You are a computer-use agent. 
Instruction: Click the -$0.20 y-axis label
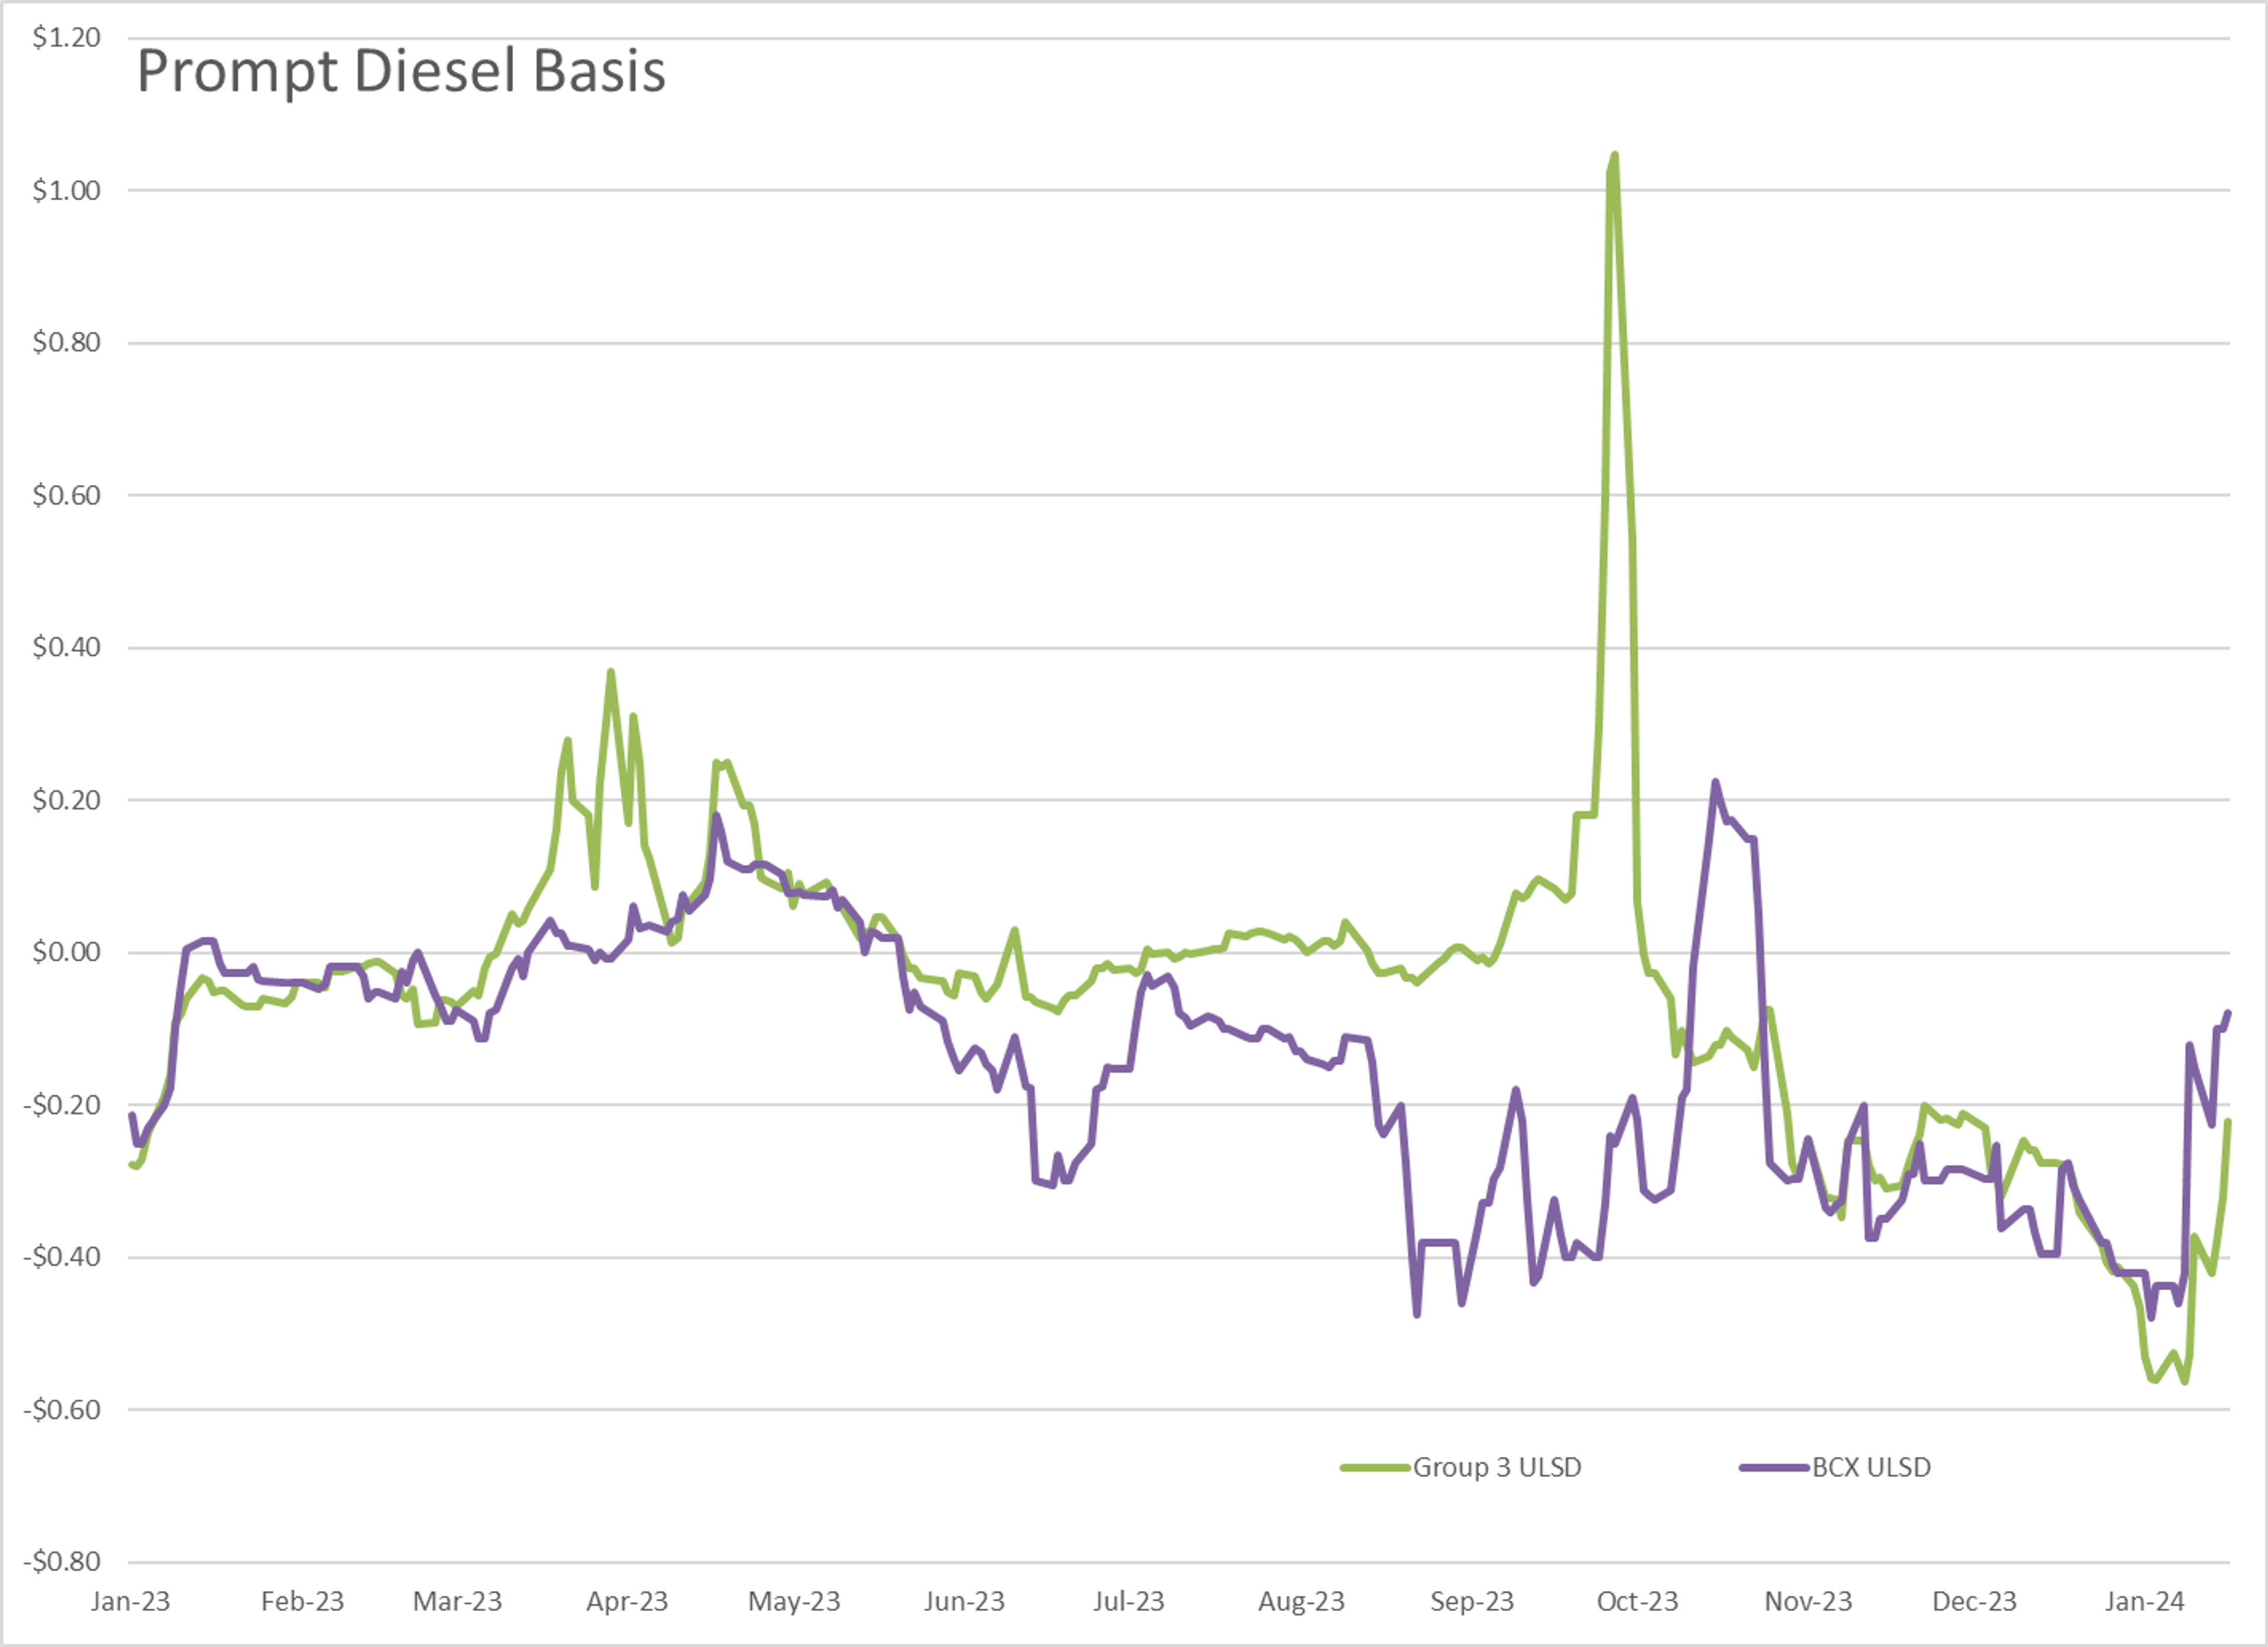(62, 1105)
